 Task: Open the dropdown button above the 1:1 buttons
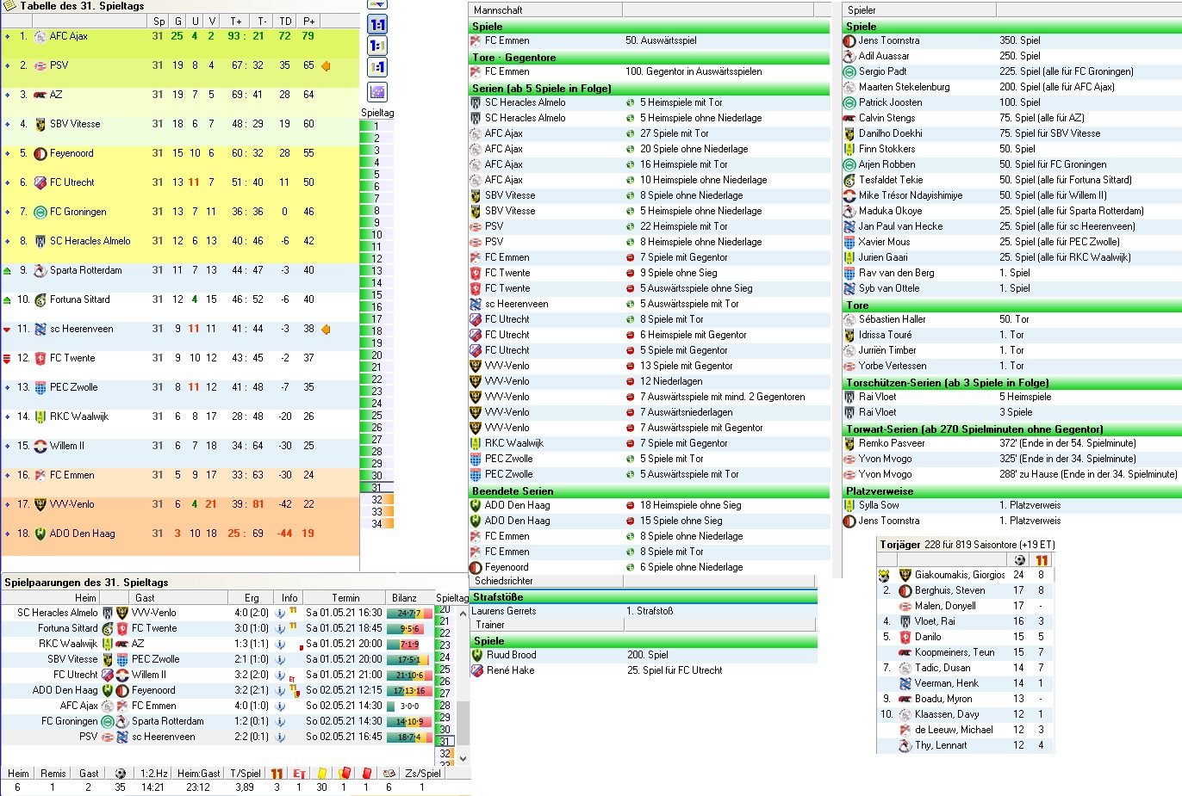[377, 4]
